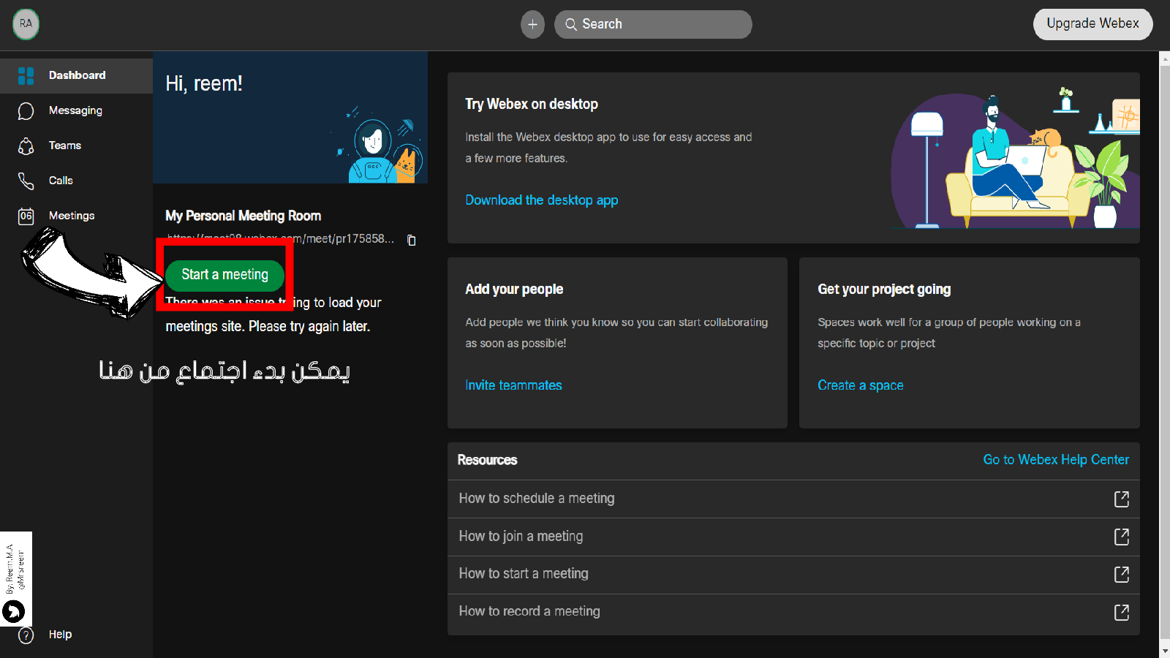Click Download the desktop app link
Screen dimensions: 1170x658
541,200
